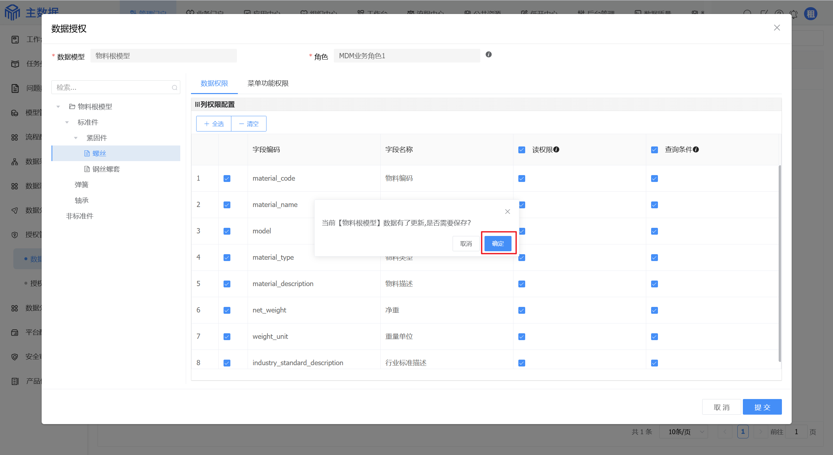Uncheck row checkbox for material_code
The image size is (833, 455).
(227, 178)
